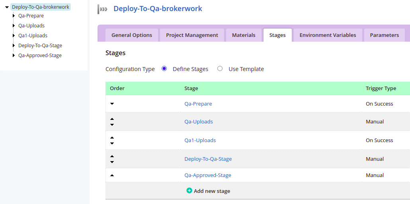Image resolution: width=410 pixels, height=204 pixels.
Task: Select Deploy-To-Qa-Stage in the sidebar tree
Action: click(x=40, y=46)
